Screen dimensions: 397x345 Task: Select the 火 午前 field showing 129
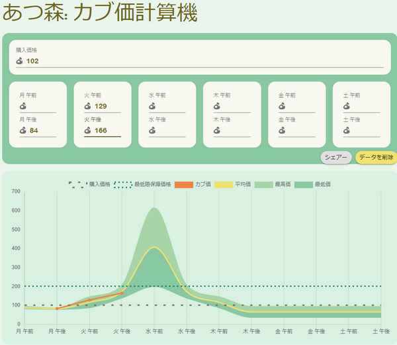tap(103, 107)
